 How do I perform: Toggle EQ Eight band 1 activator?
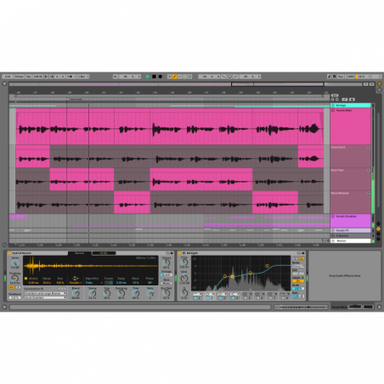point(195,298)
